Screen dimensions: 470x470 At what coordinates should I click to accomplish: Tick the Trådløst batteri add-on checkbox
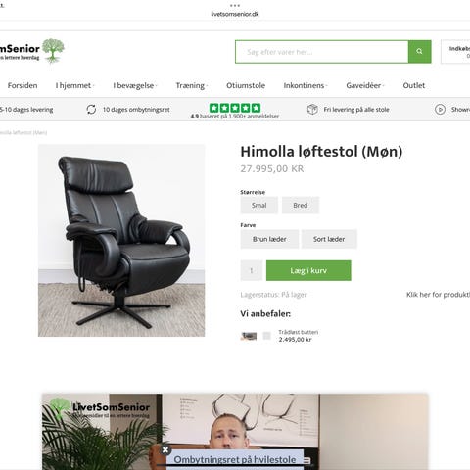(266, 336)
